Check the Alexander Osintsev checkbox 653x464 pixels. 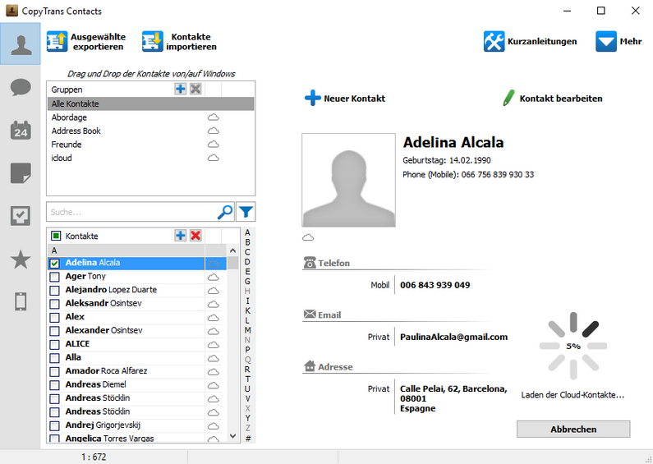click(54, 331)
